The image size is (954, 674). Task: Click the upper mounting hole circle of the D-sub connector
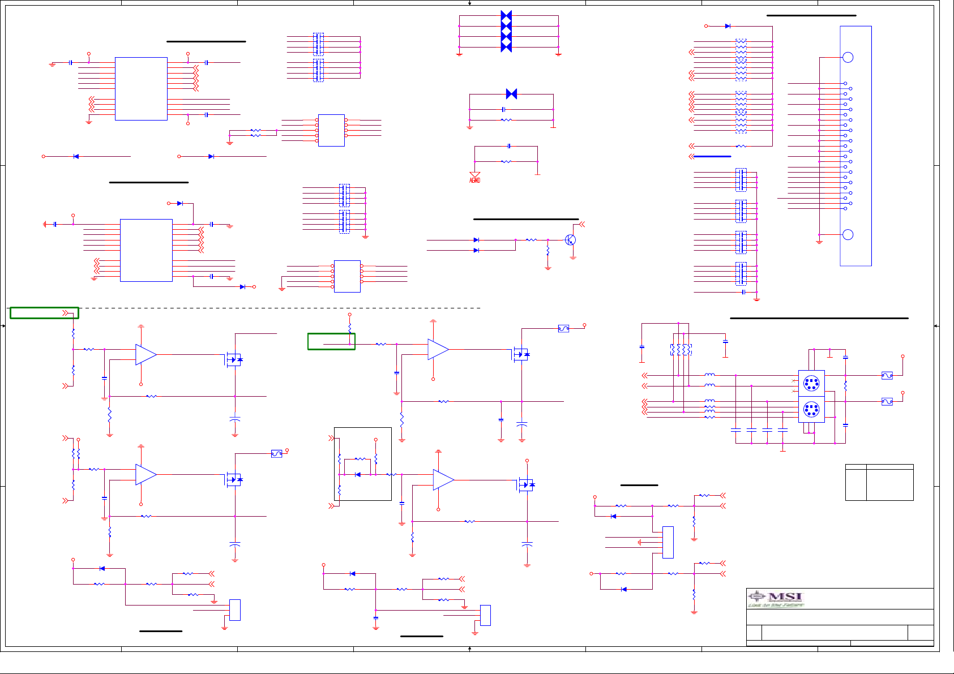coord(848,57)
